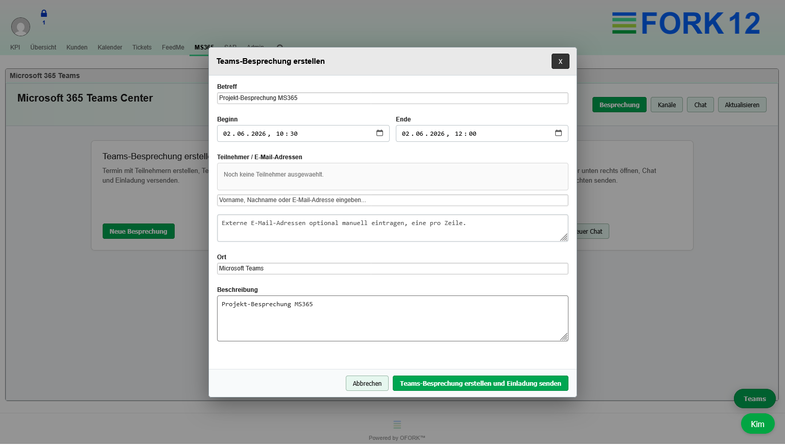Click the Neue Besprechung button
The image size is (785, 447).
pyautogui.click(x=138, y=231)
